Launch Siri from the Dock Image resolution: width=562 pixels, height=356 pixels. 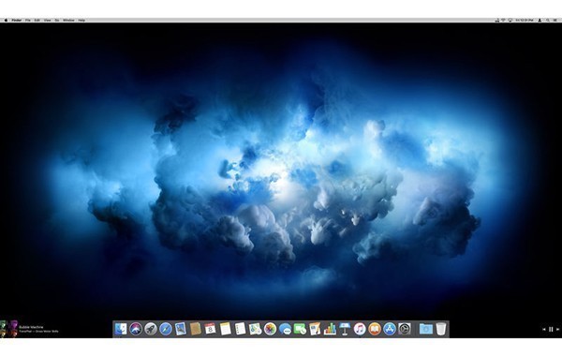[136, 329]
